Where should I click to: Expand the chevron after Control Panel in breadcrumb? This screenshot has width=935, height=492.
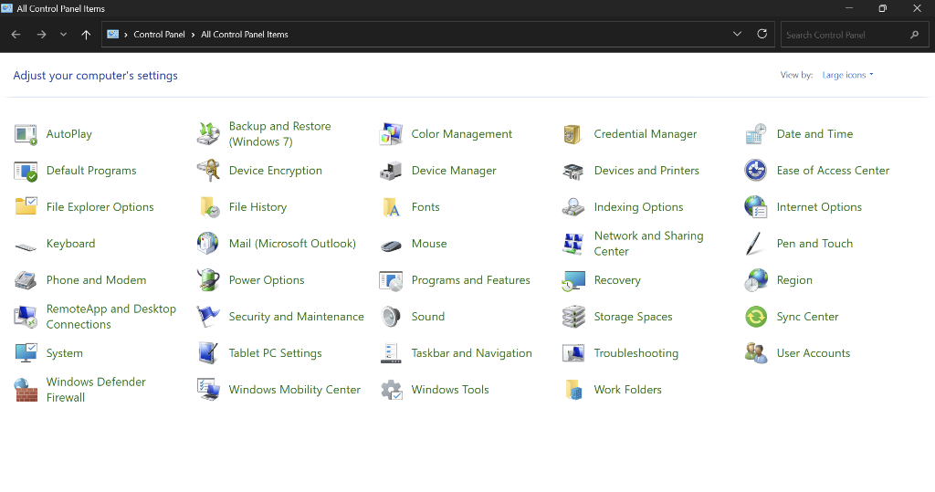(x=194, y=35)
